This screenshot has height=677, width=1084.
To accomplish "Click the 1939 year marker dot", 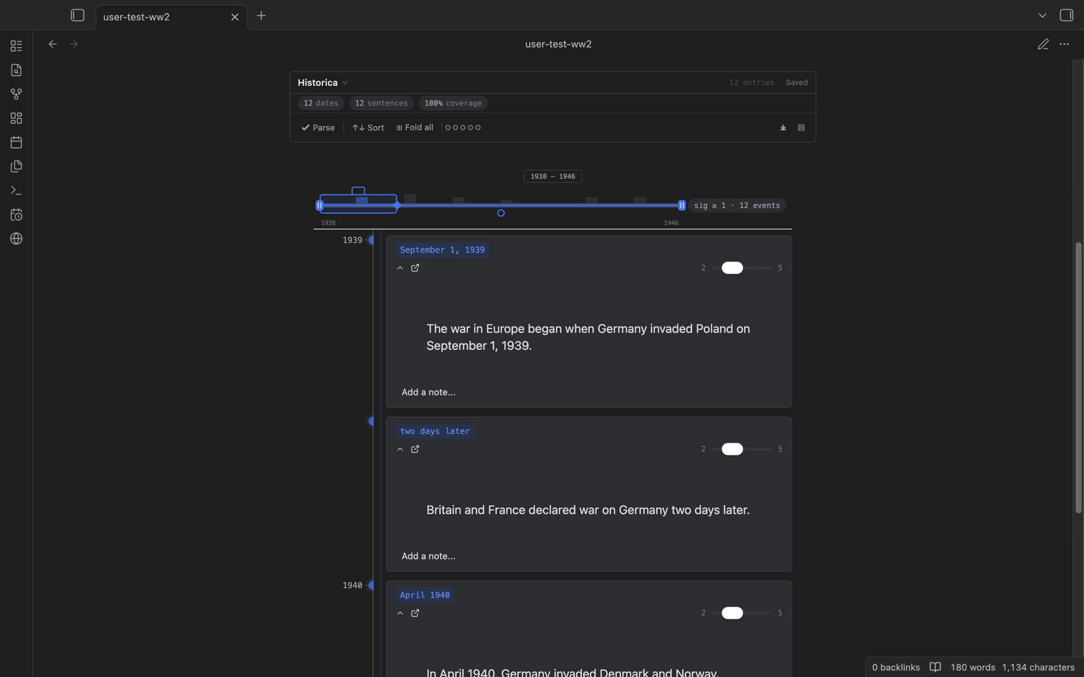I will 371,240.
